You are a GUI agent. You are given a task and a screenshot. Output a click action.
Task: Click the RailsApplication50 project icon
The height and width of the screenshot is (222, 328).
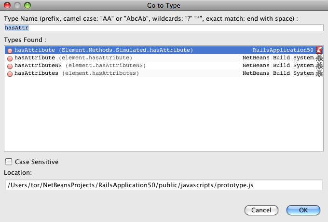[x=319, y=50]
